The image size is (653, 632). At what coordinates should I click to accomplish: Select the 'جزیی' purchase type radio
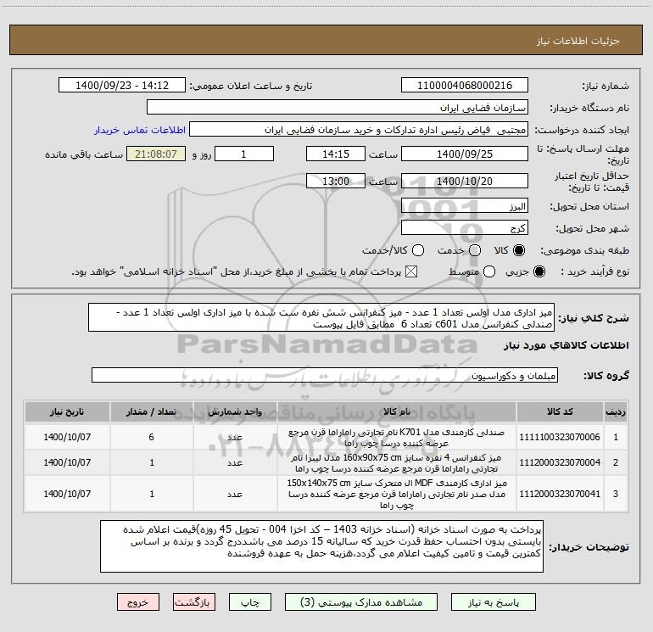click(x=539, y=271)
